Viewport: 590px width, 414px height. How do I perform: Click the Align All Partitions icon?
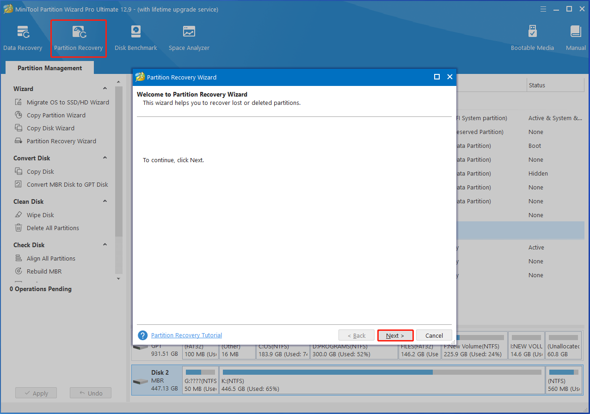pyautogui.click(x=18, y=258)
